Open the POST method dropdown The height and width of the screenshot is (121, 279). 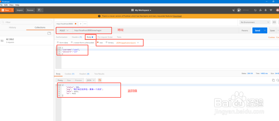[x=64, y=31]
